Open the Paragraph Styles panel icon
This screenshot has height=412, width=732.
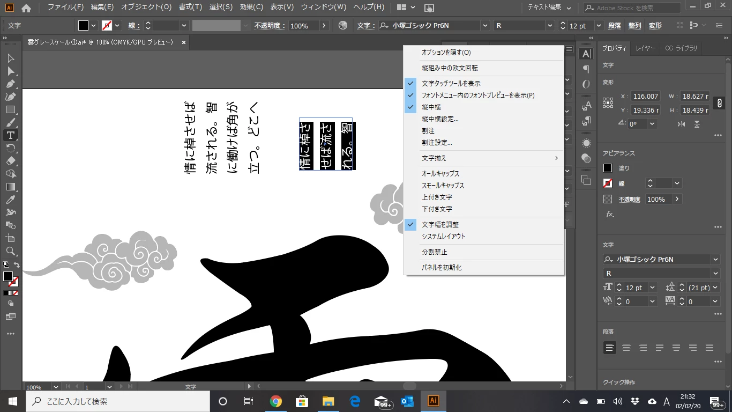(586, 120)
